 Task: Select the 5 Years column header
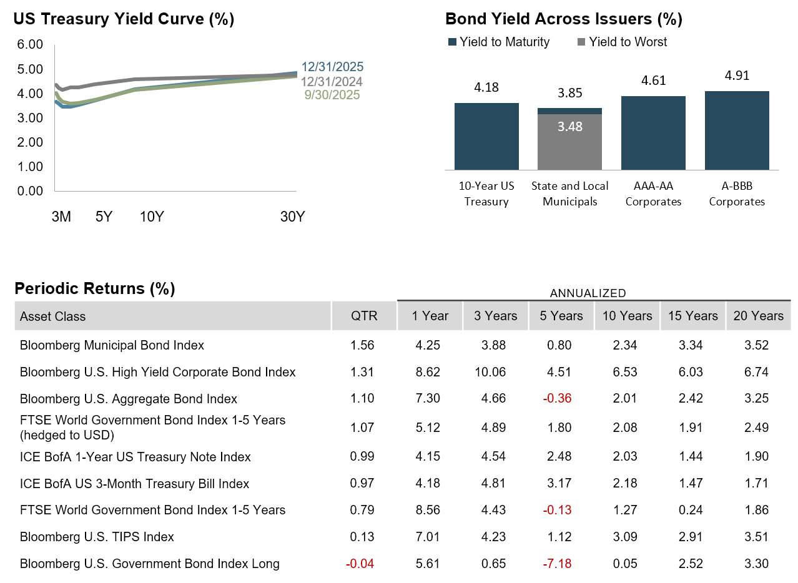561,316
